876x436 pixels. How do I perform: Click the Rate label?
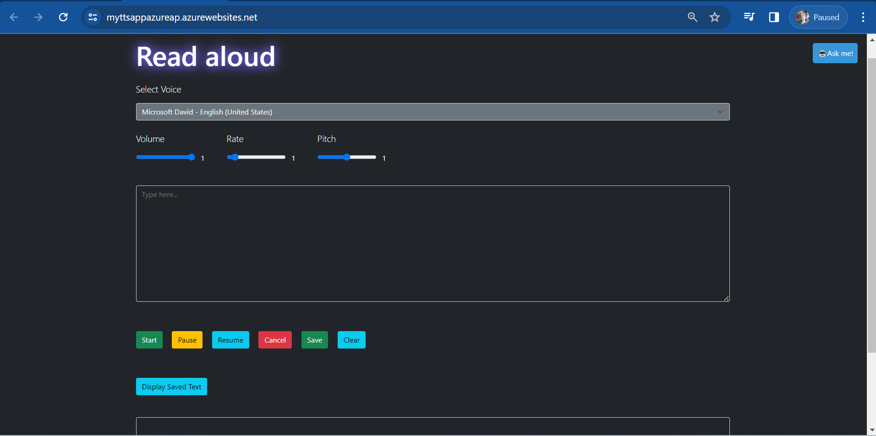235,139
